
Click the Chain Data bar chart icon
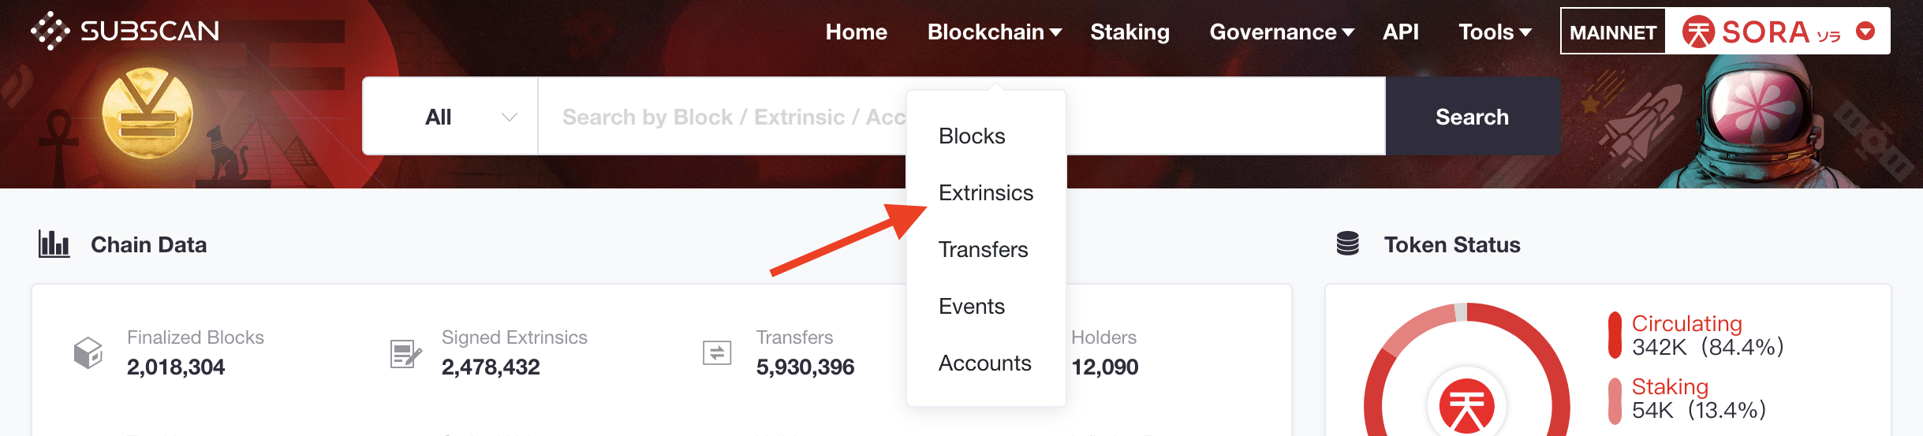pyautogui.click(x=54, y=244)
